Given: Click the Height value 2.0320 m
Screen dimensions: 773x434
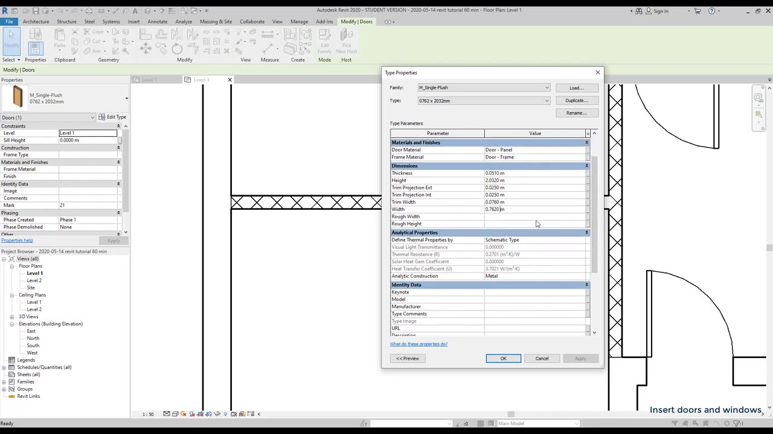Looking at the screenshot, I should click(535, 180).
